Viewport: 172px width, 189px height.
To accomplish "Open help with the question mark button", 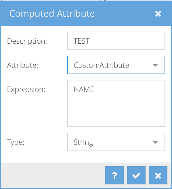I will click(114, 175).
